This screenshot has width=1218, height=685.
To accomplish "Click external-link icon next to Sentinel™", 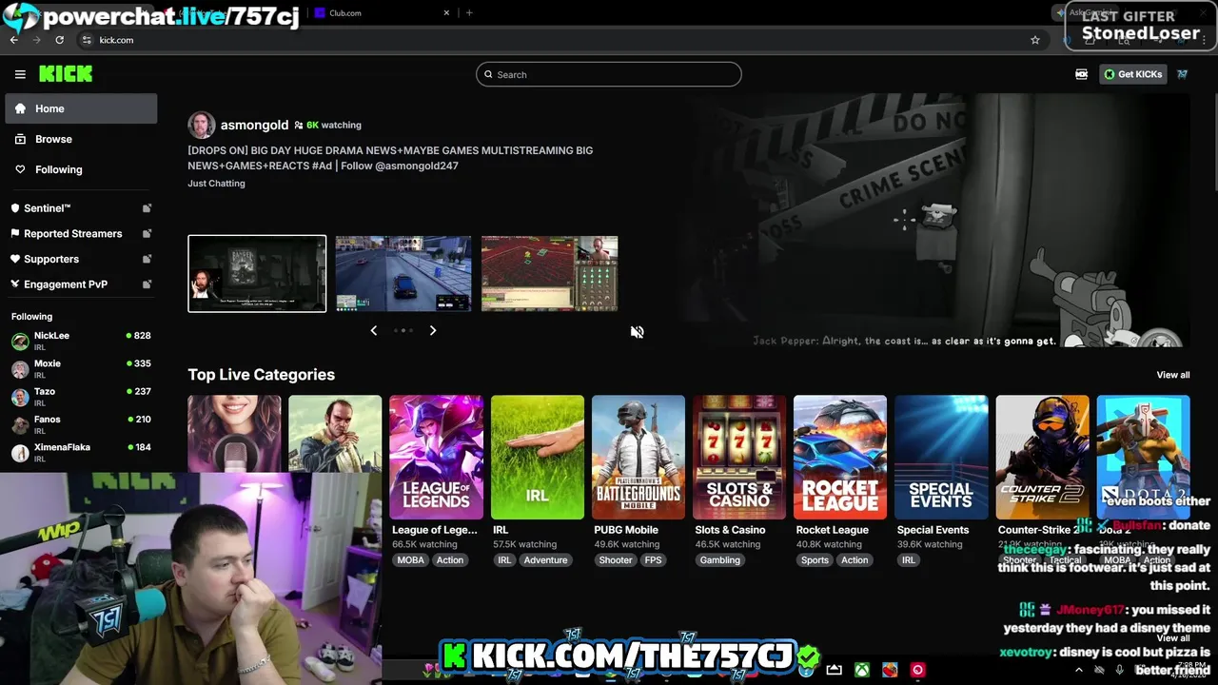I will click(147, 208).
